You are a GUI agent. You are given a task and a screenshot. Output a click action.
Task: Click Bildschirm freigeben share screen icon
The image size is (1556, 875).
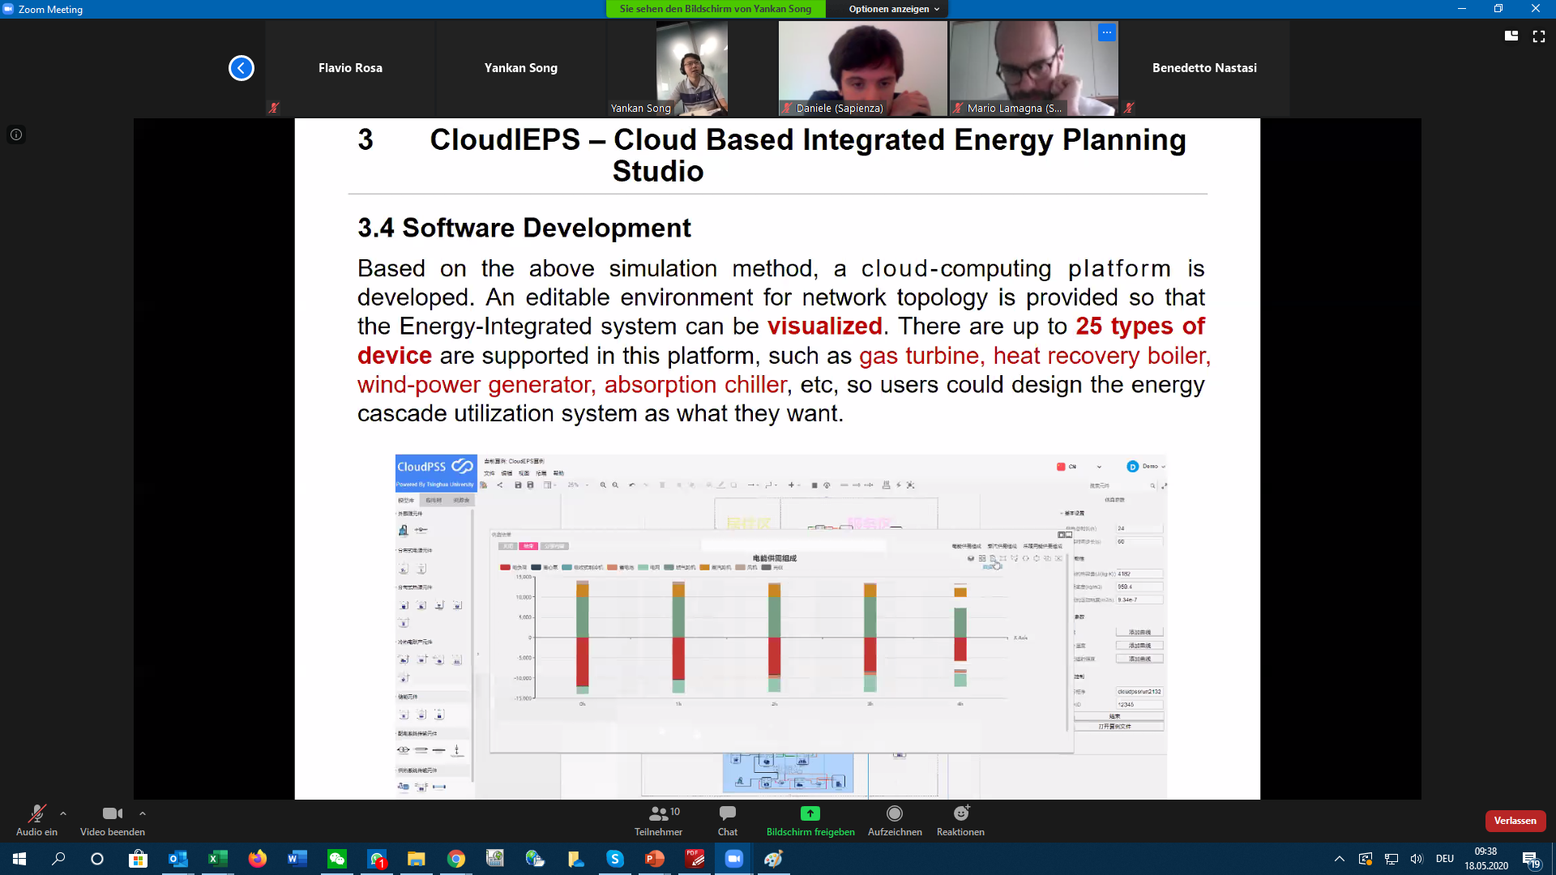tap(810, 813)
